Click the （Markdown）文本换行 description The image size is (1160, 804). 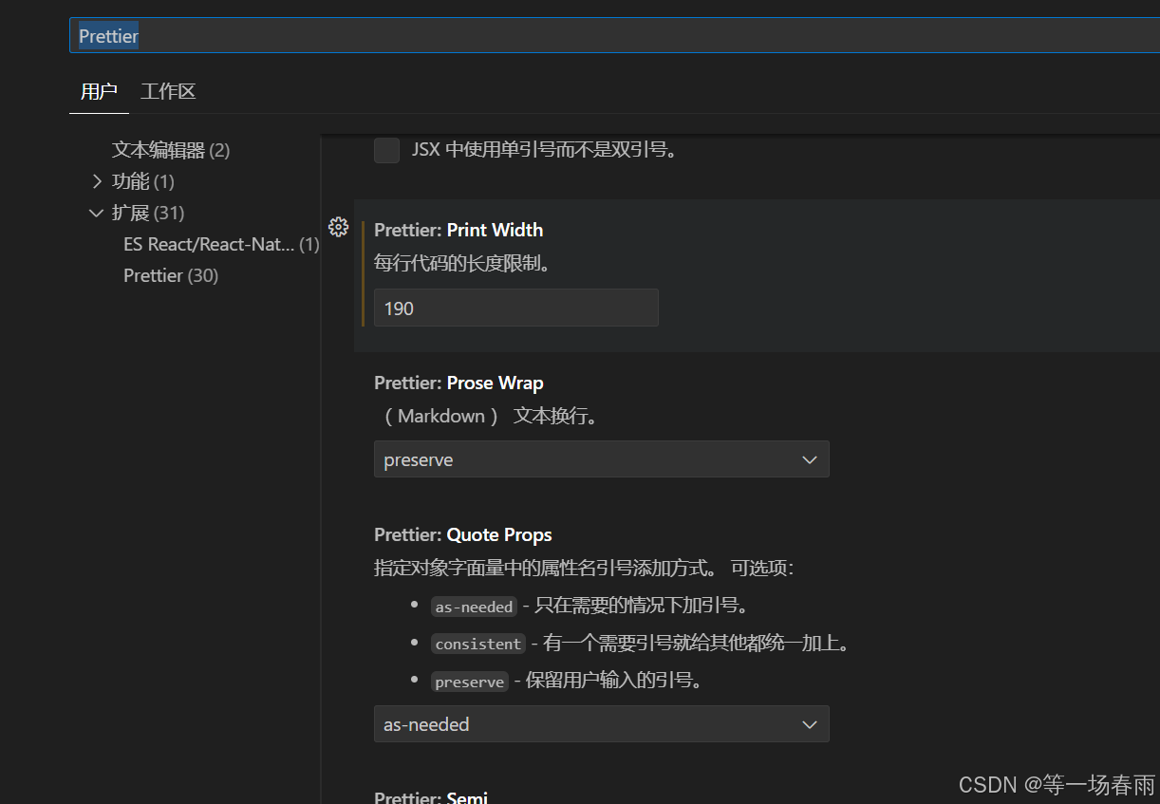tap(490, 416)
